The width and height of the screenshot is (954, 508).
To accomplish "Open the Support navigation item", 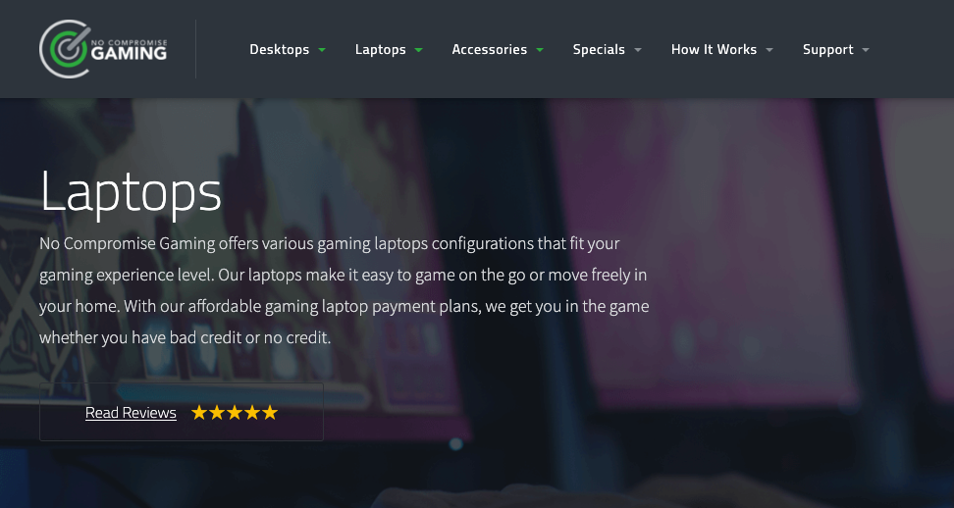I will pos(828,50).
